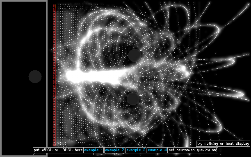The width and height of the screenshot is (251, 157).
Task: Click the bright white horizontal particle streak
Action: [x=94, y=76]
